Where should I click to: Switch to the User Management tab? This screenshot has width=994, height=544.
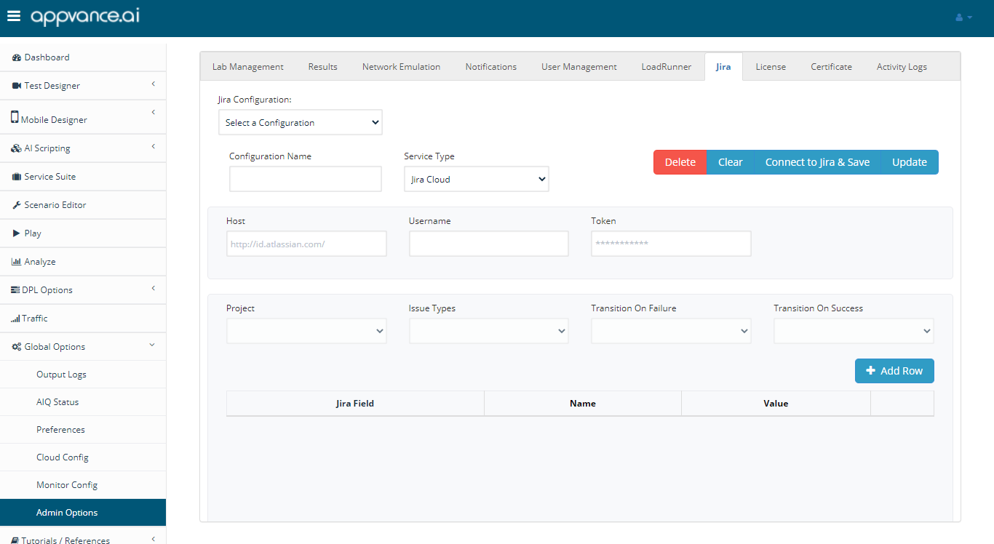(579, 67)
